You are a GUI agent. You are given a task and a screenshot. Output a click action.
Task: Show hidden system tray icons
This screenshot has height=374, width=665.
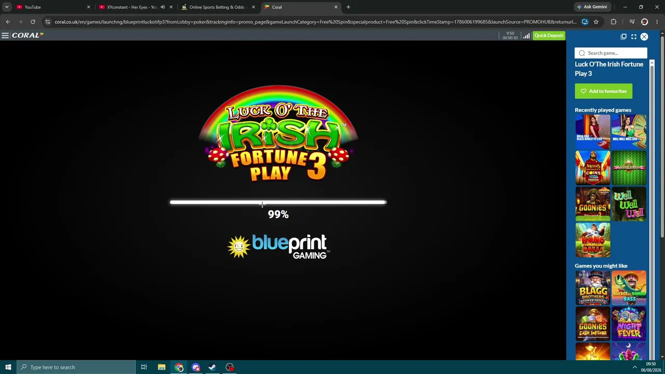pyautogui.click(x=634, y=367)
